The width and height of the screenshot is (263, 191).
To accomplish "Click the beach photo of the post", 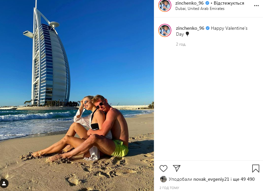I will pyautogui.click(x=77, y=95).
